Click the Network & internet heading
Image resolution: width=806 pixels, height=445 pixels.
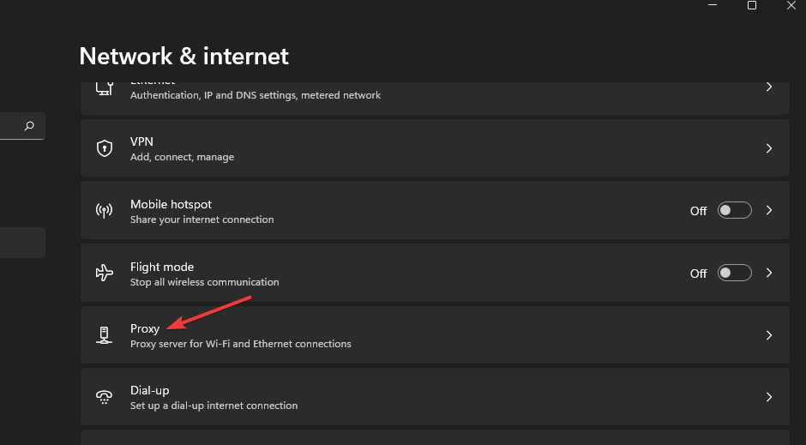click(x=184, y=56)
